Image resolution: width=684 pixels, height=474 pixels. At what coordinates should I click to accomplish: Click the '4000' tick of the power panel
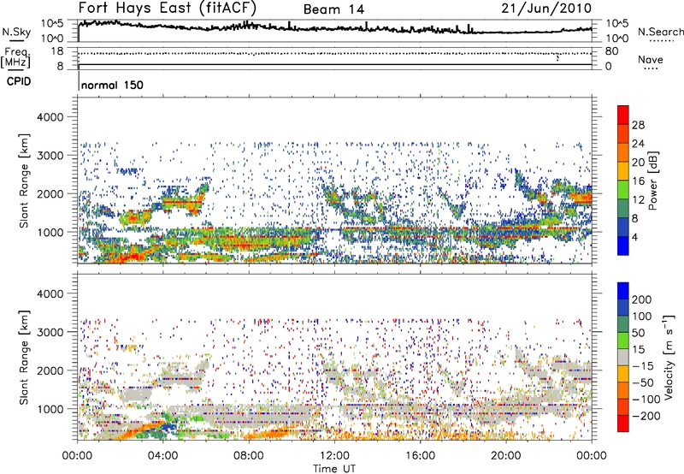pyautogui.click(x=50, y=117)
